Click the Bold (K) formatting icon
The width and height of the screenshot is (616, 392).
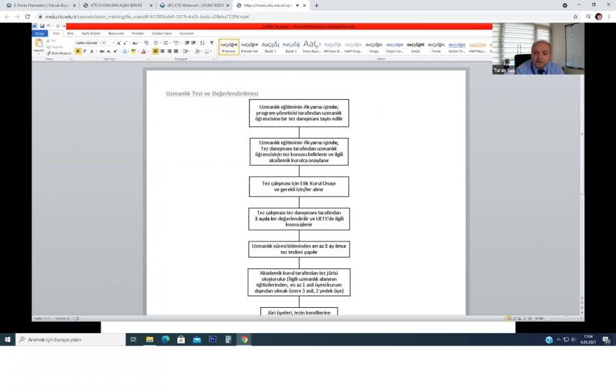click(78, 51)
